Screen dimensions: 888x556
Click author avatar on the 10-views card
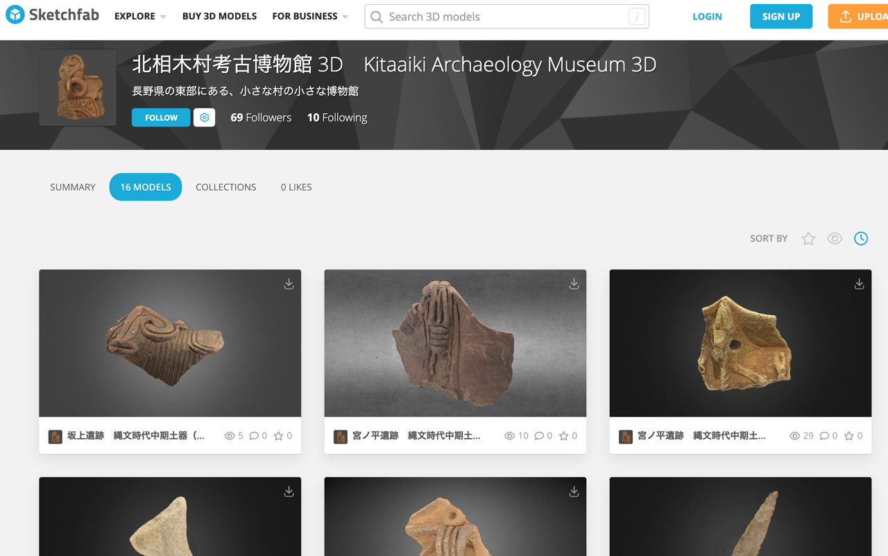341,437
